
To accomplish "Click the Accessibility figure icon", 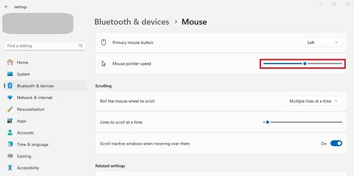I will click(10, 168).
